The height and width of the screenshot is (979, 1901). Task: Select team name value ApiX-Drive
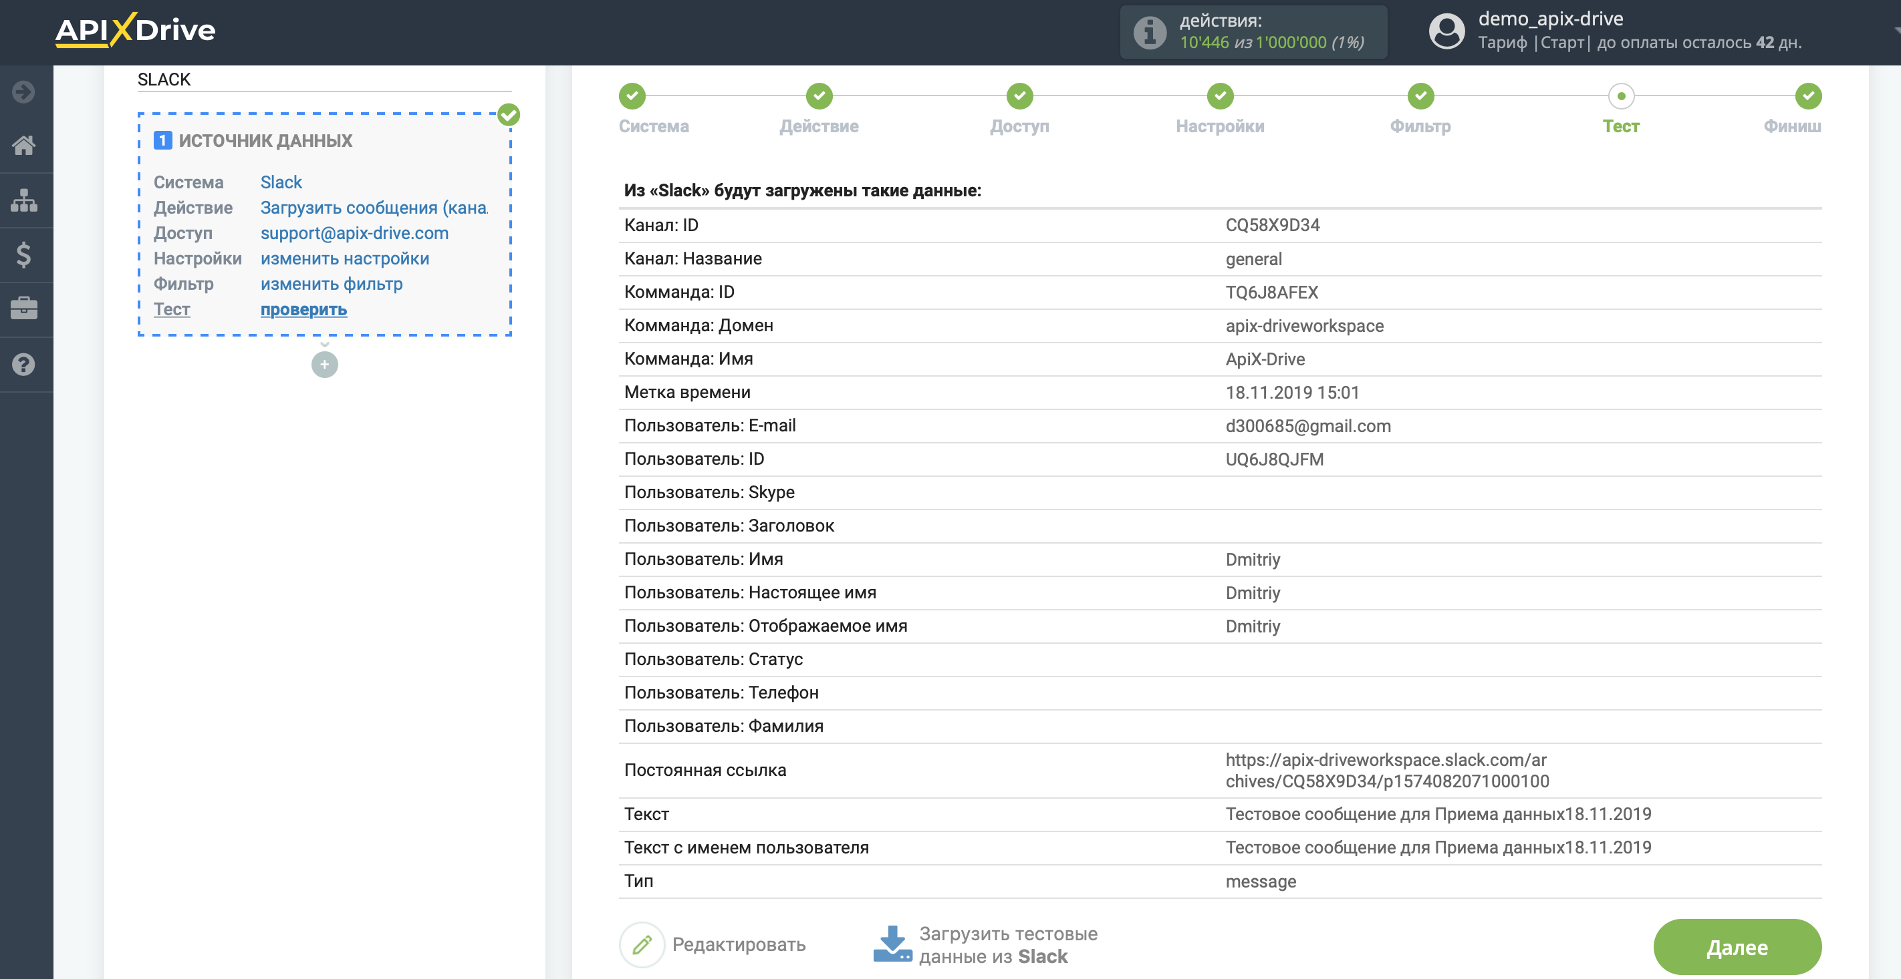[x=1265, y=359]
